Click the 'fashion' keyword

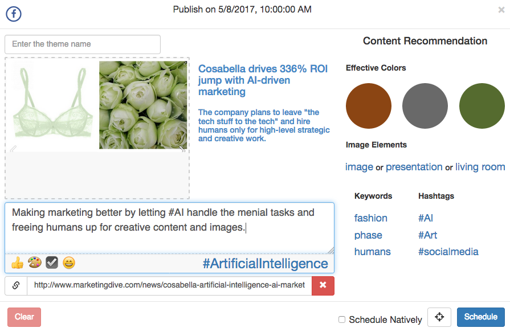click(370, 218)
